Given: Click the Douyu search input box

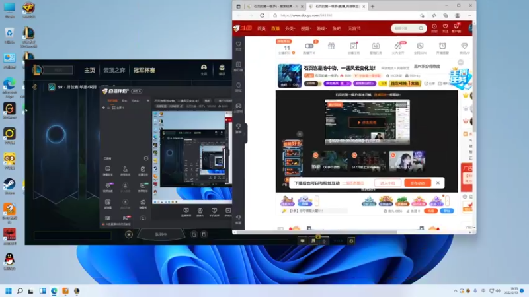Looking at the screenshot, I should tap(405, 28).
